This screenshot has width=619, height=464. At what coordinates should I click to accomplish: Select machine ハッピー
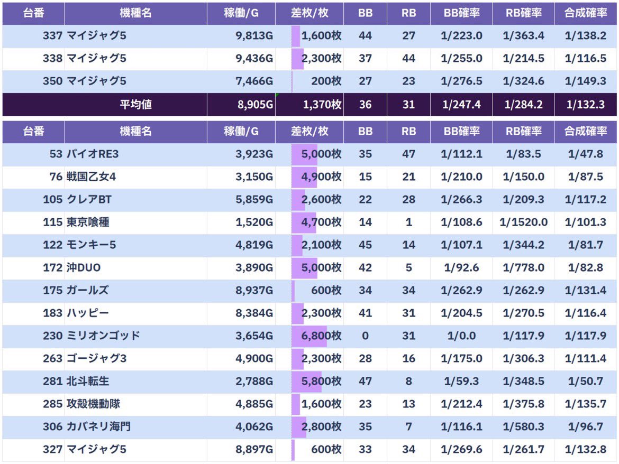tap(88, 313)
